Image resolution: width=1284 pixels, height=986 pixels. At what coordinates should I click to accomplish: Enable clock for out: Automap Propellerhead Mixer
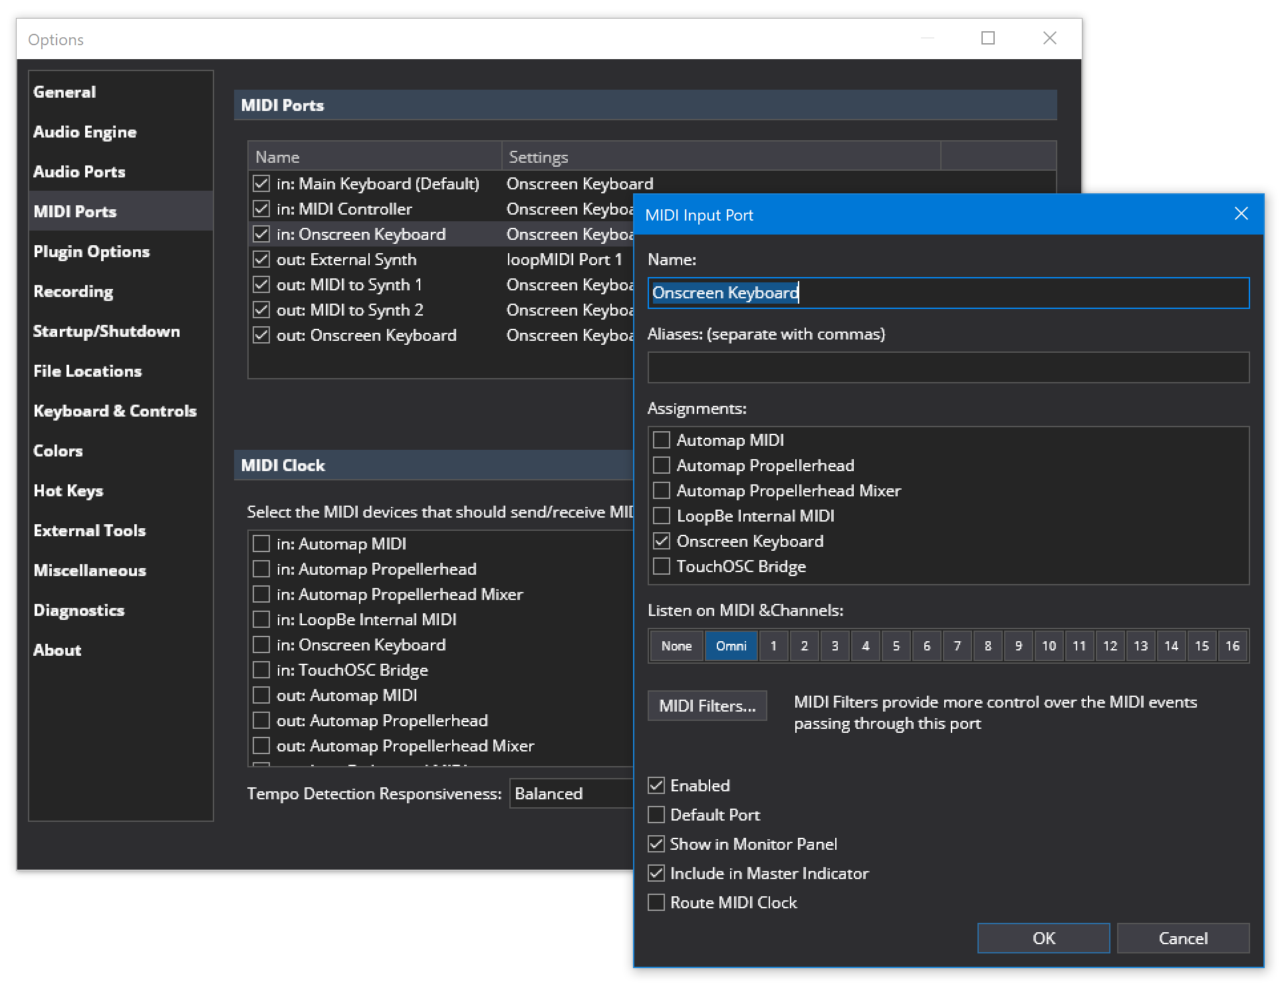pyautogui.click(x=261, y=745)
